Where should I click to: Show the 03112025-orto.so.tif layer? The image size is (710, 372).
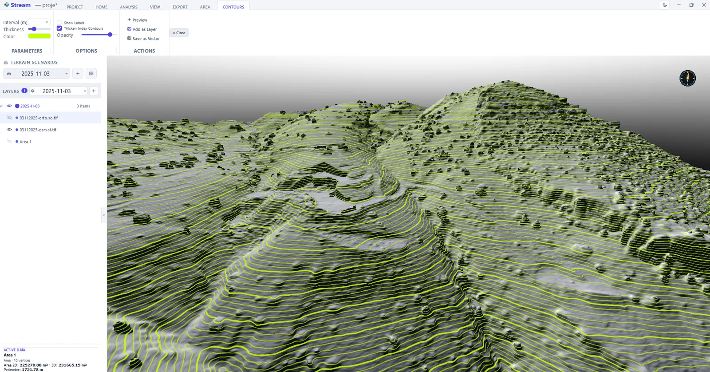(9, 118)
